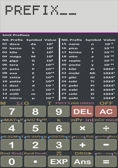Select the 'centi' prefix row
Screen dimensions: 118x168
pyautogui.click(x=28, y=90)
